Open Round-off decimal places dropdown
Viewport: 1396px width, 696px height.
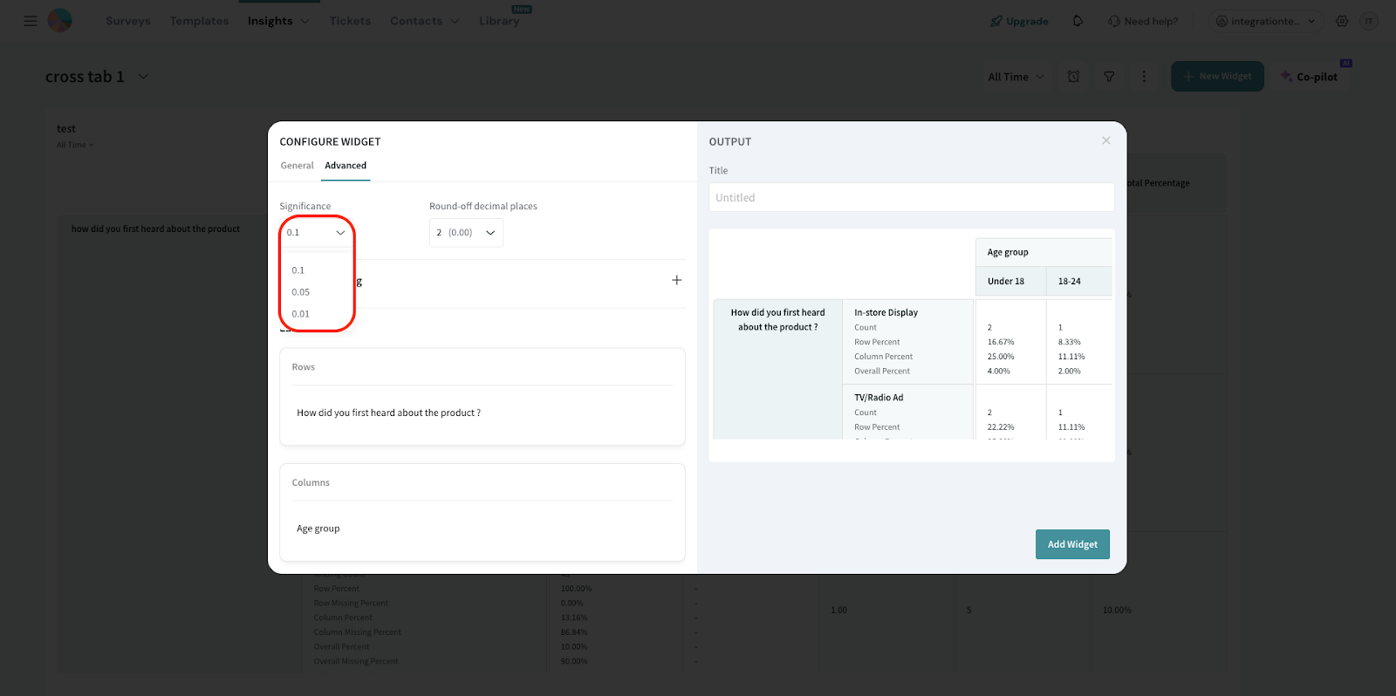click(466, 233)
